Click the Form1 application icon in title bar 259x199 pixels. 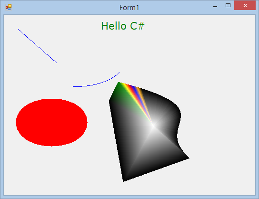click(9, 7)
